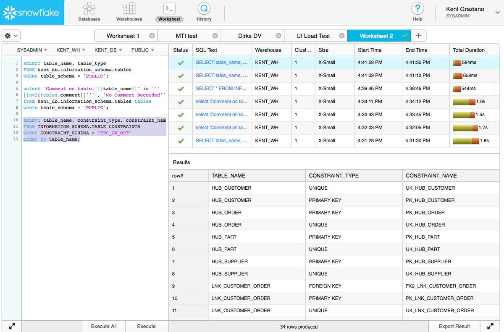Expand the results pane with the arrows icon
The width and height of the screenshot is (504, 332).
[x=490, y=326]
